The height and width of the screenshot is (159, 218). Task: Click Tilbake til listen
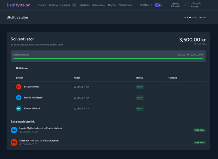[194, 17]
